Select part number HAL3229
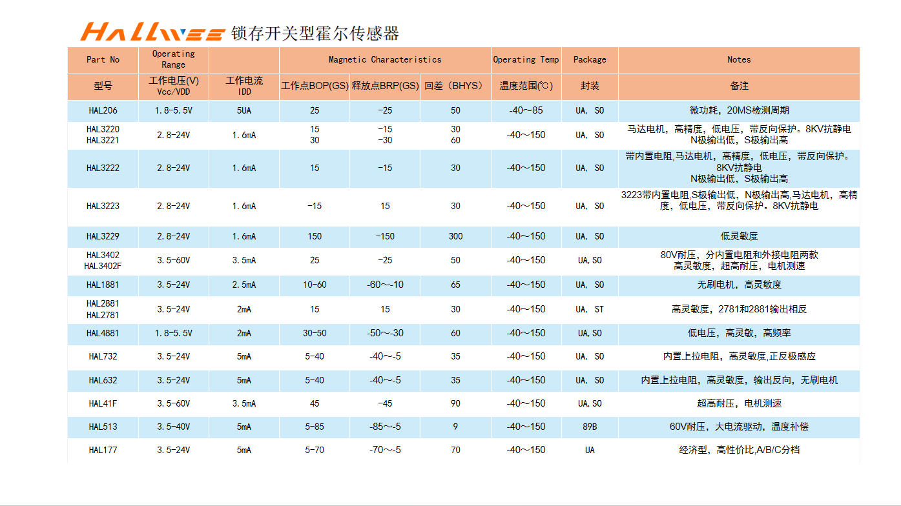The width and height of the screenshot is (901, 506). pos(103,236)
